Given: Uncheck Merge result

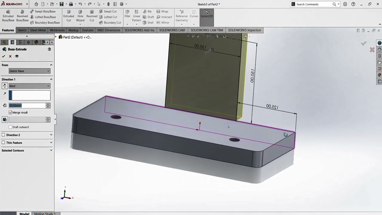Looking at the screenshot, I should point(10,113).
